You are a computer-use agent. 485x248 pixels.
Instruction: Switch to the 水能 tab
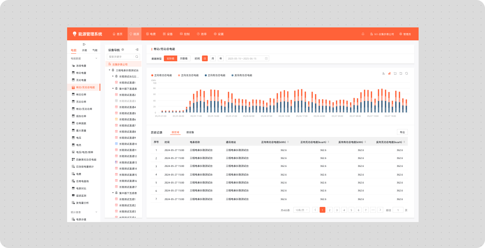coord(84,50)
